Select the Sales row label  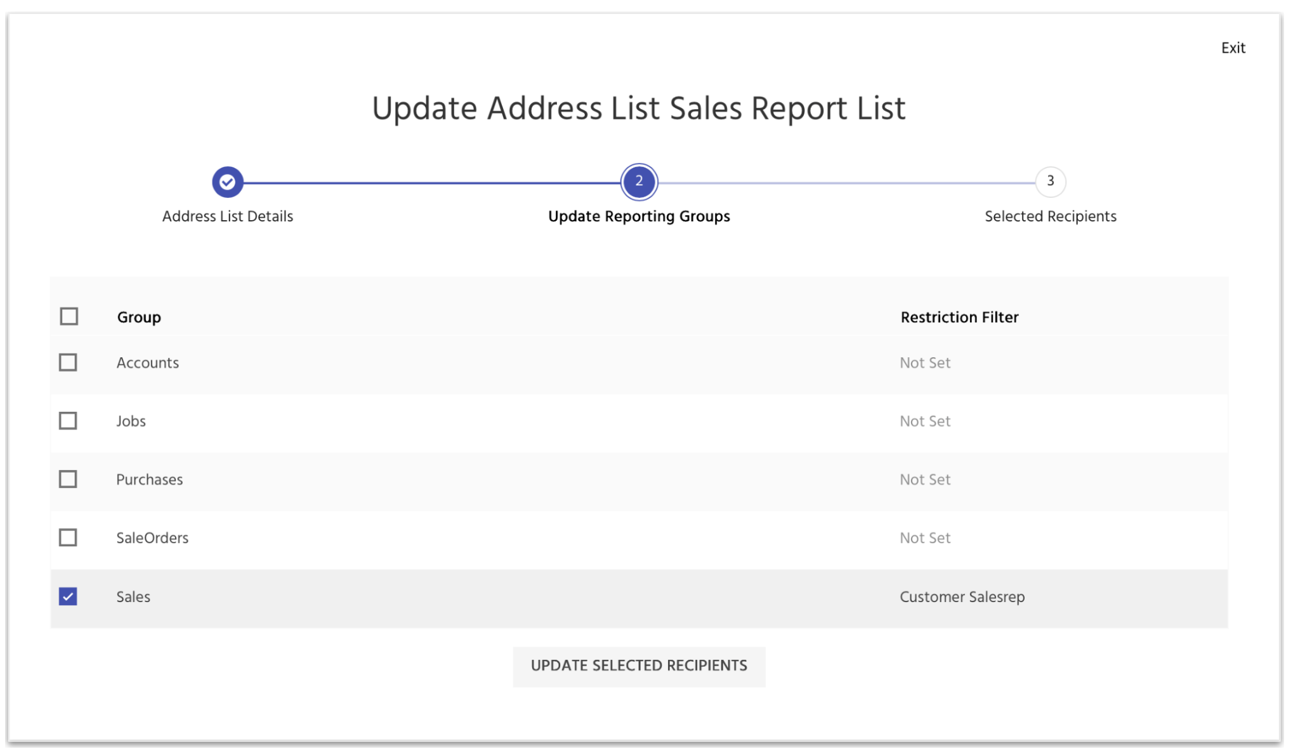[133, 597]
